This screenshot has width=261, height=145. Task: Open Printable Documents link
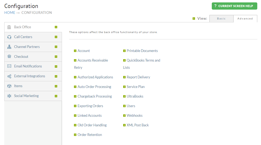pos(142,51)
